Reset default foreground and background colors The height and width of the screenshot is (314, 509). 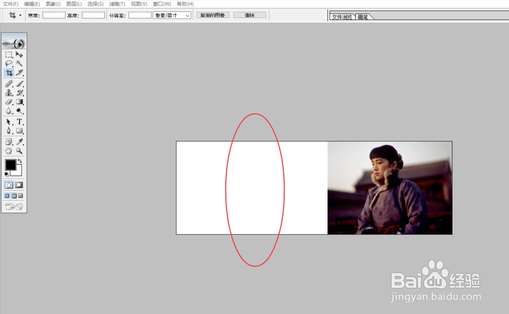tap(7, 174)
